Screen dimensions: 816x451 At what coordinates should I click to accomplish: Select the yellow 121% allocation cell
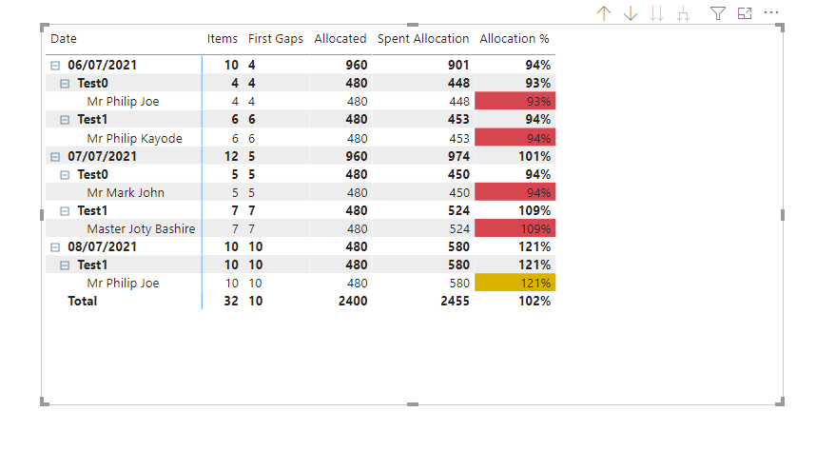pos(515,283)
